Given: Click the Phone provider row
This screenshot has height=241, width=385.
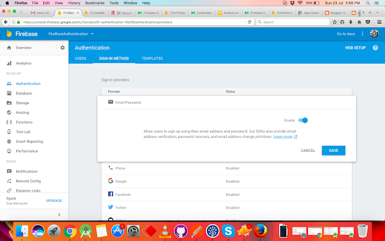Looking at the screenshot, I should point(227,168).
